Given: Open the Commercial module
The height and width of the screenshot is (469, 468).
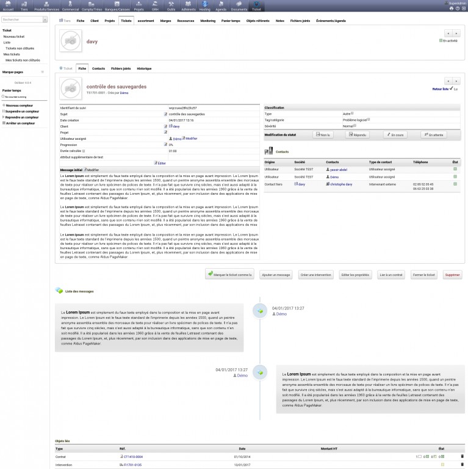Looking at the screenshot, I should point(70,5).
